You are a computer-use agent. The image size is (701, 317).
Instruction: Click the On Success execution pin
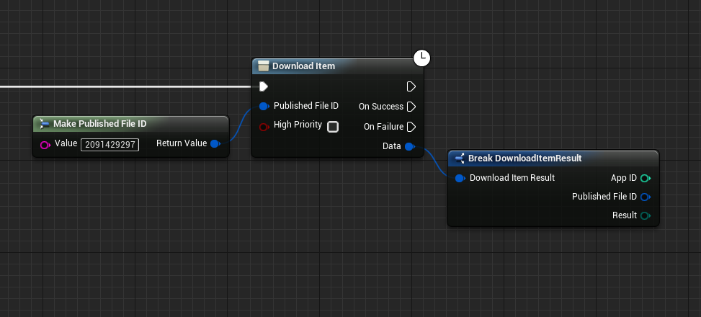coord(411,107)
